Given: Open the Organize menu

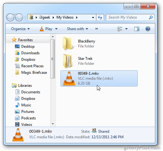Looking at the screenshot, I should pos(20,29).
